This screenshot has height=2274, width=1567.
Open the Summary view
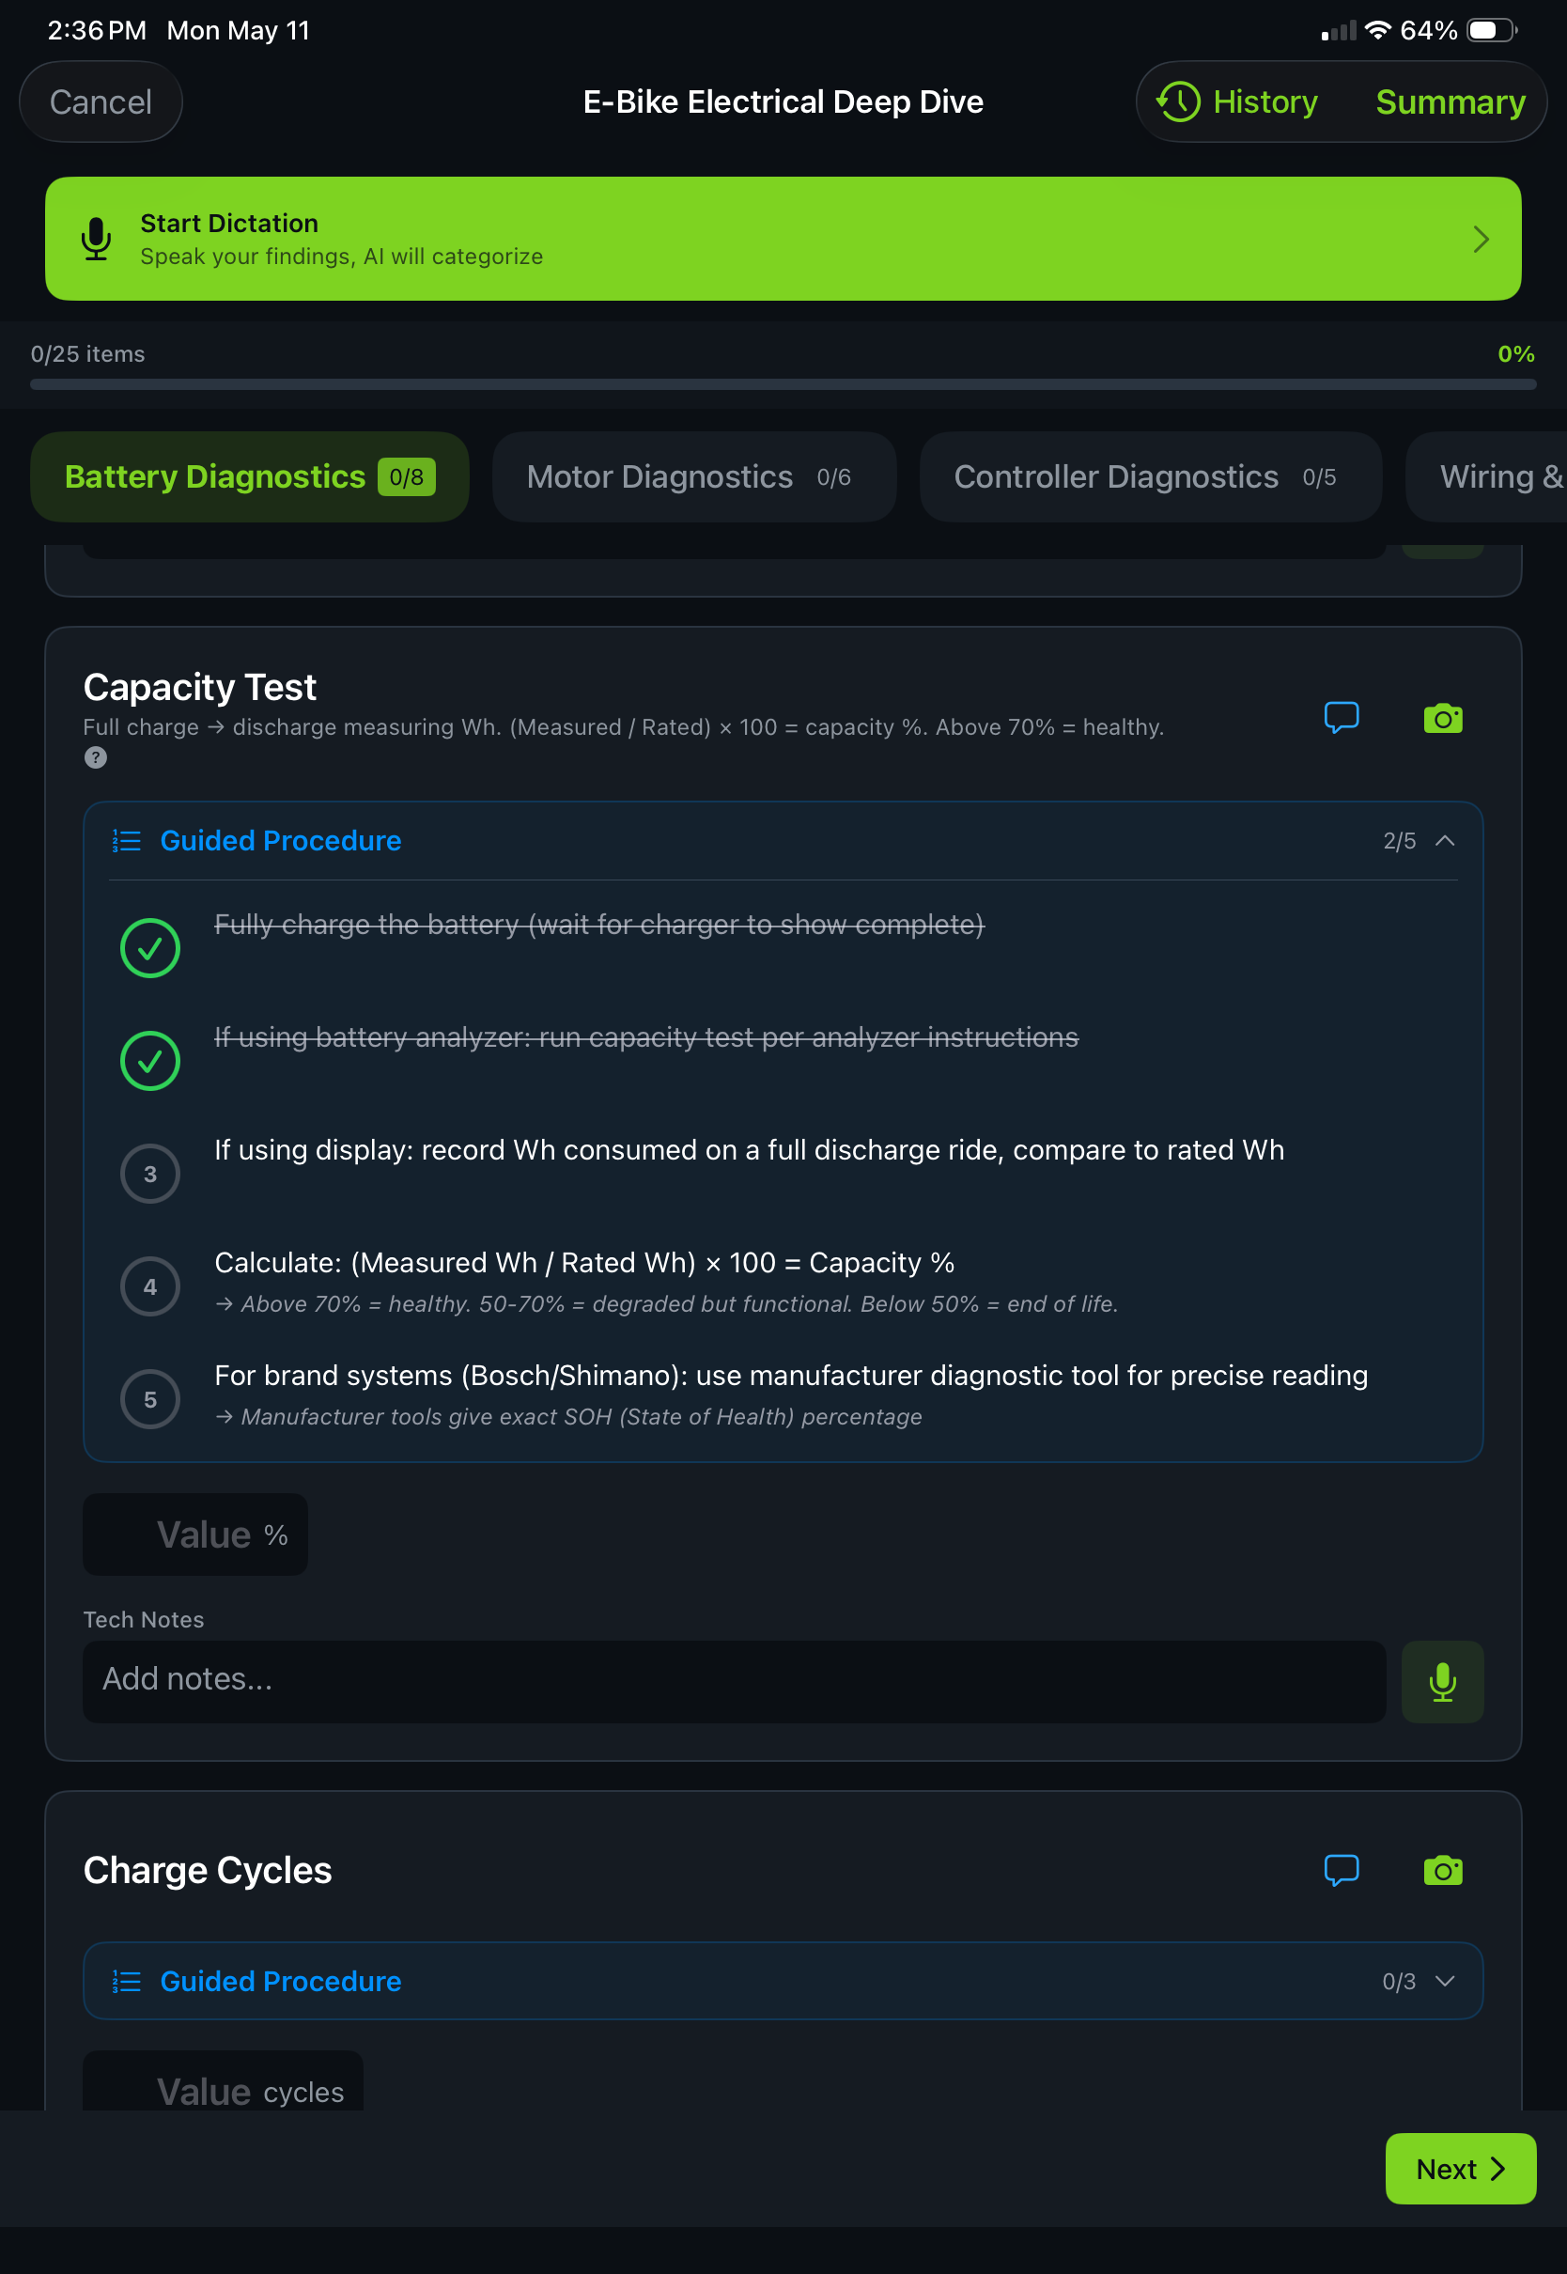click(1451, 102)
